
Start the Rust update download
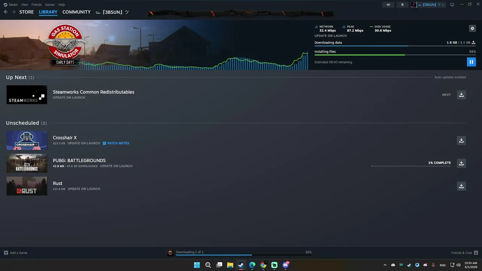coord(461,186)
